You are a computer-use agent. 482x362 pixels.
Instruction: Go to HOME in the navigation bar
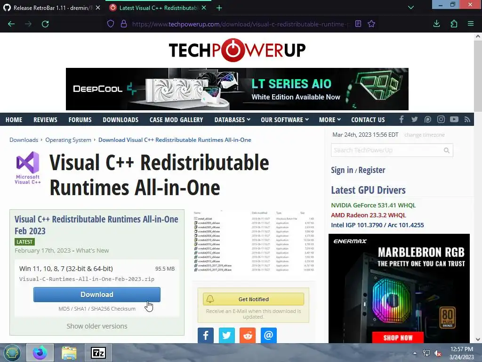coord(14,120)
